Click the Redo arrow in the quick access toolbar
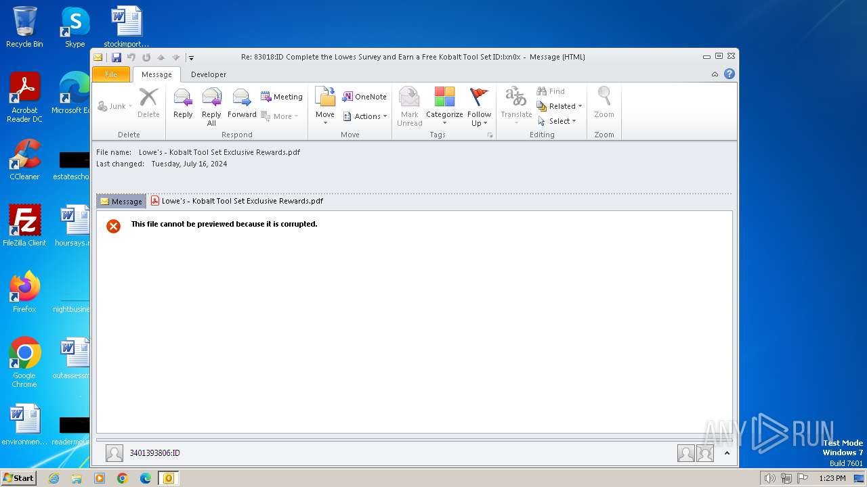Image resolution: width=867 pixels, height=487 pixels. pos(146,57)
